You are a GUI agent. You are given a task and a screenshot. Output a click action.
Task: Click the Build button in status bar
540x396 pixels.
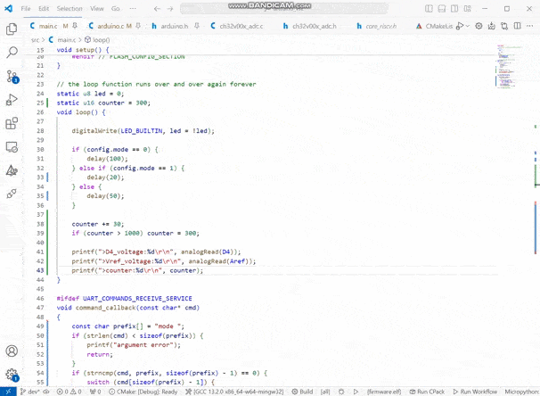coord(302,392)
